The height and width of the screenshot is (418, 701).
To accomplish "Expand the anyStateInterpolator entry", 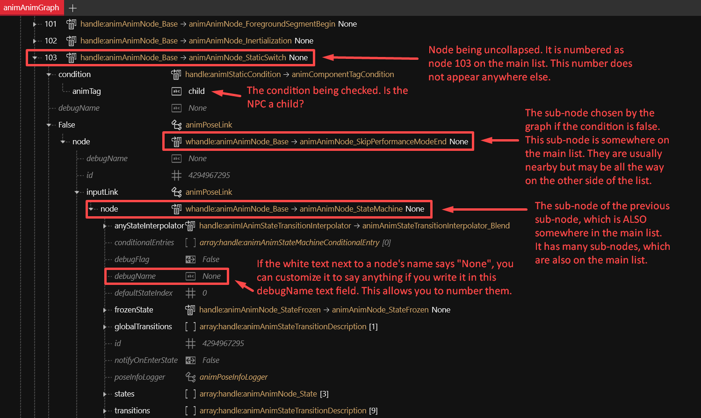I will [104, 226].
